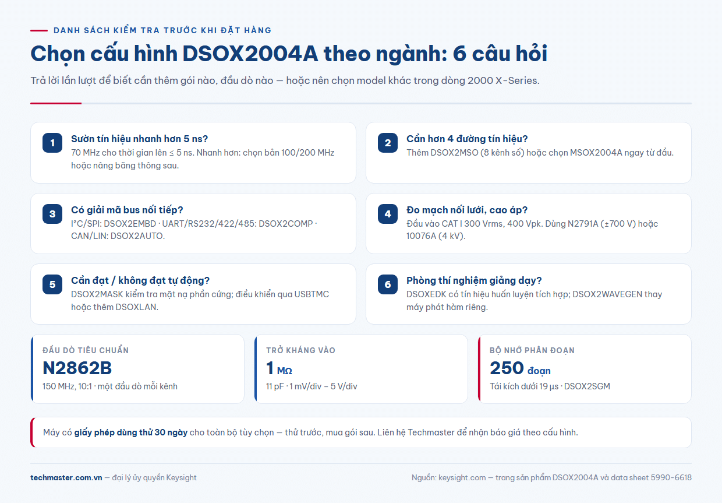Viewport: 722px width, 503px height.
Task: Click the 'N2862B' probe value
Action: point(77,368)
